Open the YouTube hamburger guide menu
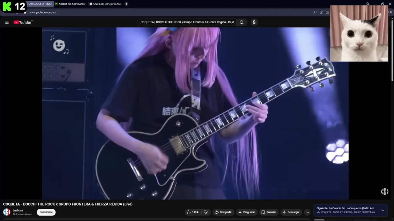The image size is (394, 221). click(x=7, y=22)
